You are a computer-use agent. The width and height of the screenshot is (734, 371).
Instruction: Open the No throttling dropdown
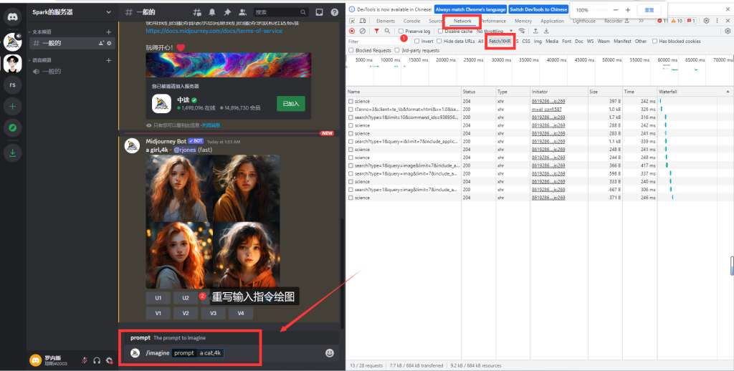(x=496, y=32)
